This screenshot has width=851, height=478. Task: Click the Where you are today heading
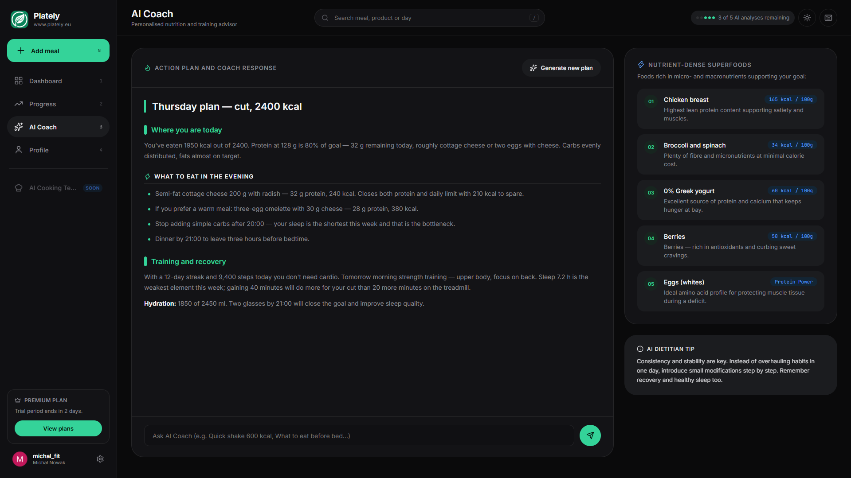coord(186,130)
